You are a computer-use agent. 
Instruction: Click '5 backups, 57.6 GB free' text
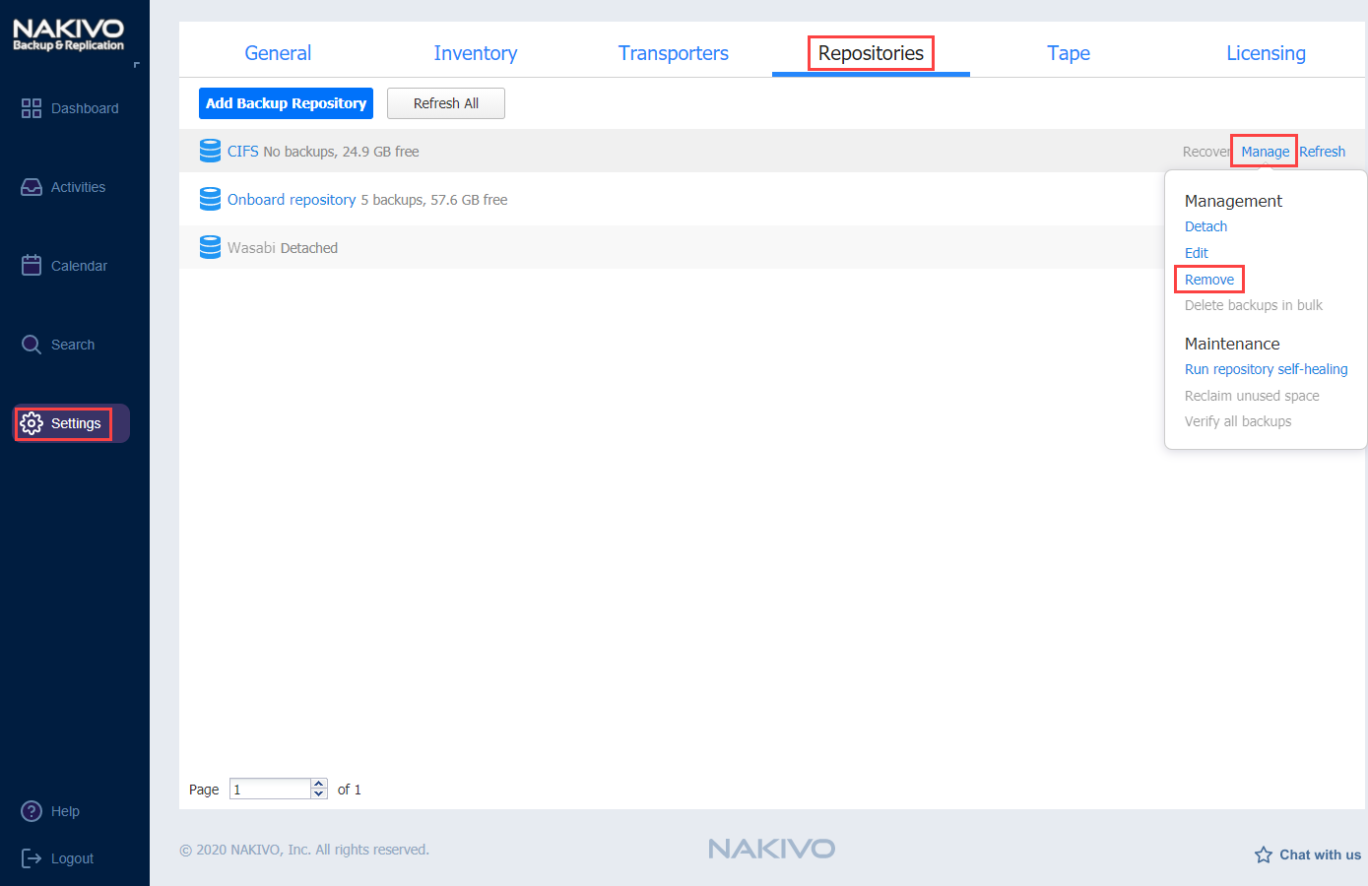[434, 200]
